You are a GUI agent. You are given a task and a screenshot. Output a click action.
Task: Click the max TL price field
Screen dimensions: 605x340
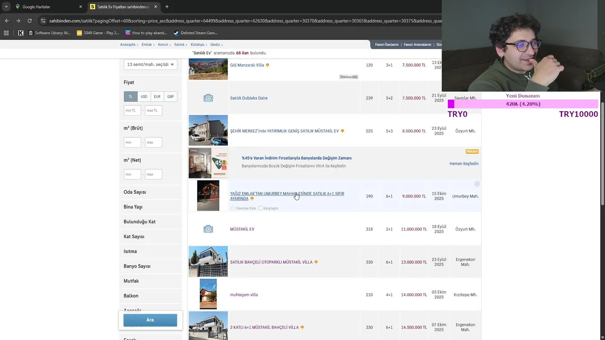point(153,110)
